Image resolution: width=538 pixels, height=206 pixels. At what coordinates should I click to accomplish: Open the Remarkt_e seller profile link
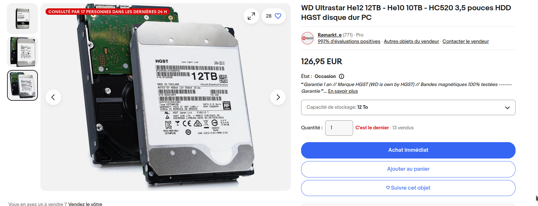tap(330, 35)
